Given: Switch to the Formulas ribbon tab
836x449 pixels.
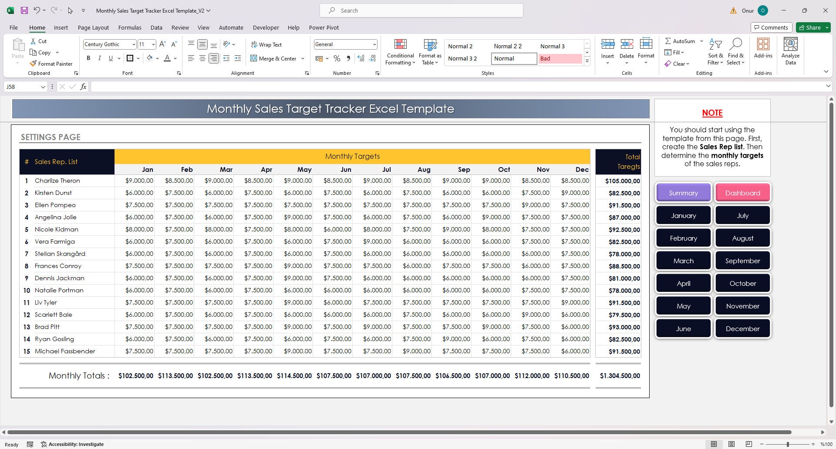Looking at the screenshot, I should pyautogui.click(x=130, y=27).
